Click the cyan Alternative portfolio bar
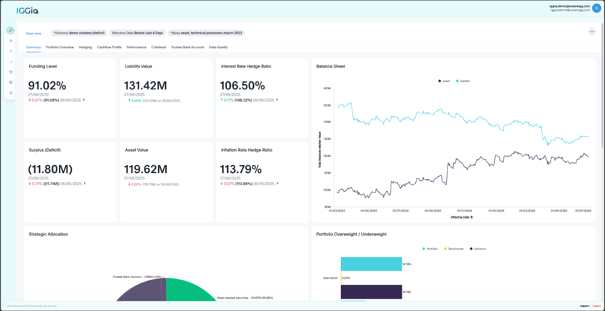 [371, 264]
